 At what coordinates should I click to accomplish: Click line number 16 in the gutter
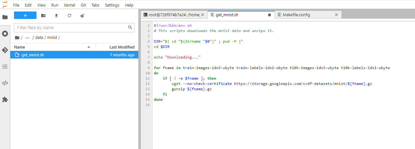click(148, 105)
